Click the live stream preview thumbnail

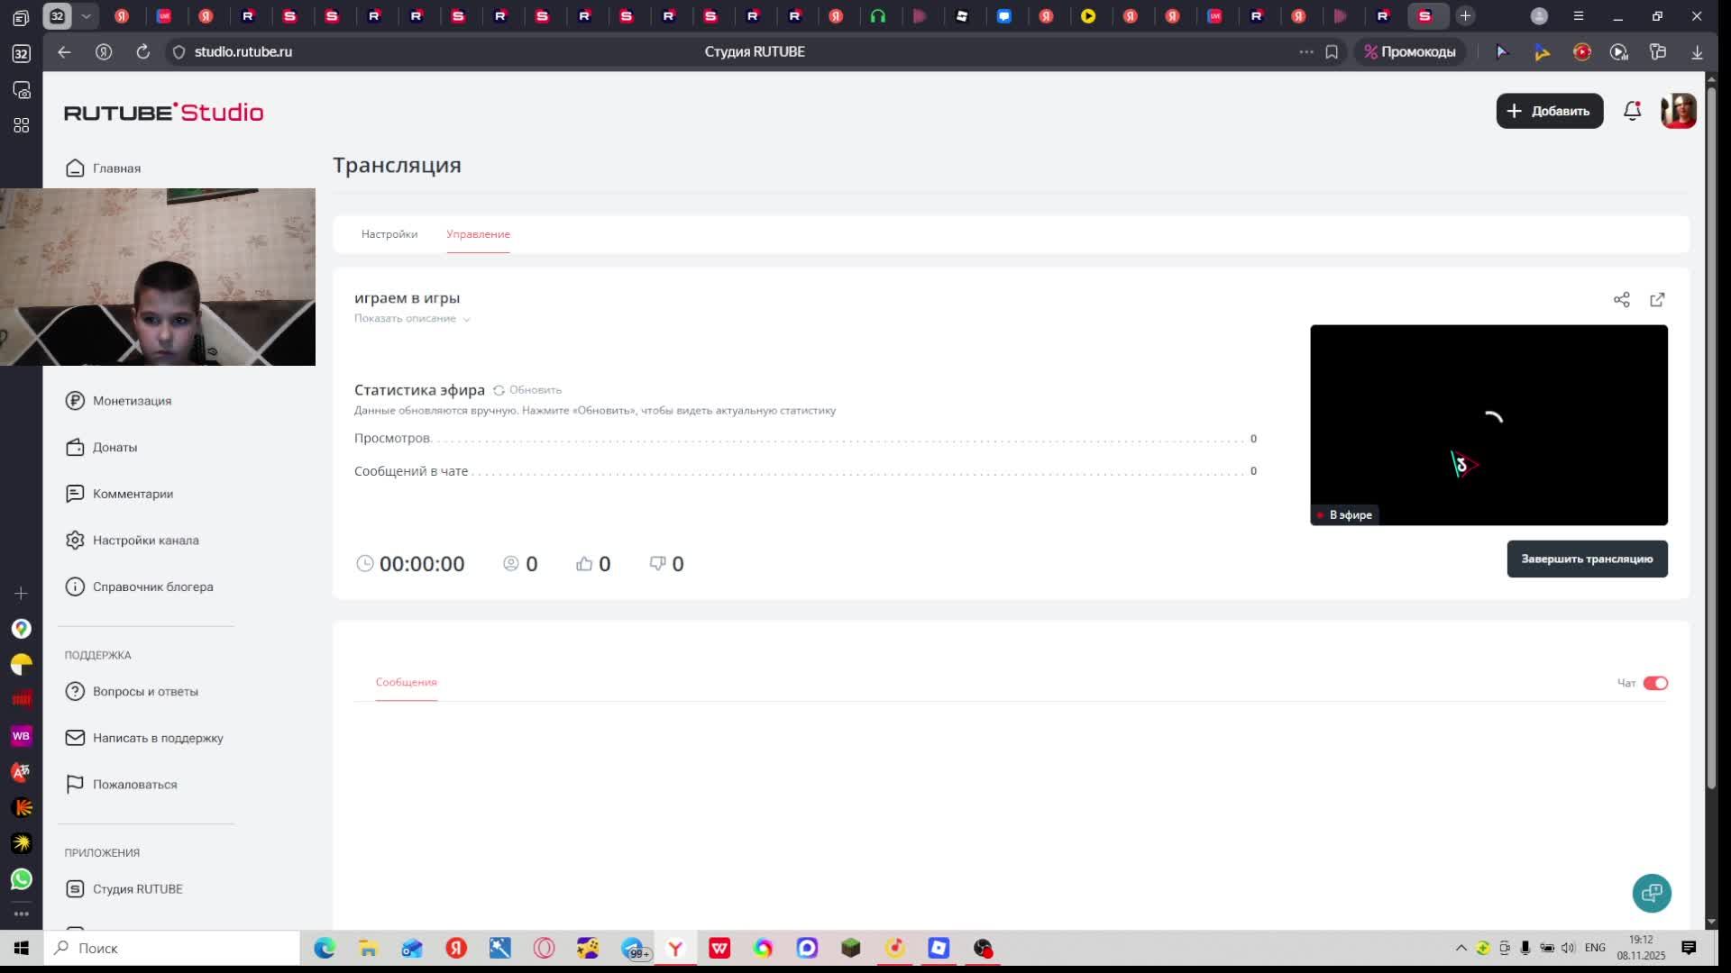point(1488,424)
